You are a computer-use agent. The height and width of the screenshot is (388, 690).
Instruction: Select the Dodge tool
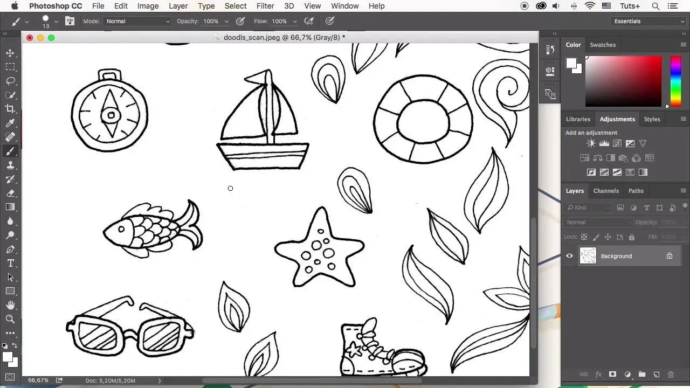(x=10, y=235)
